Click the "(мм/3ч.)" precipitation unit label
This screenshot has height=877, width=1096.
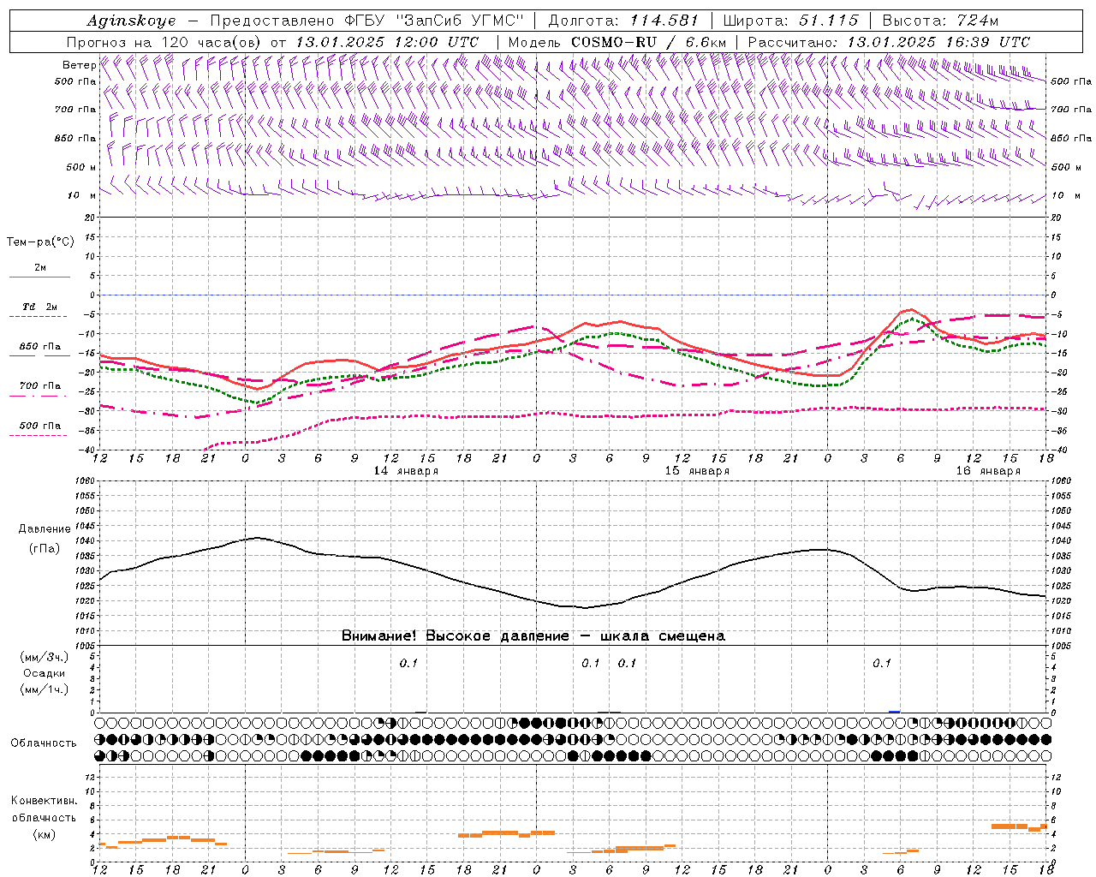44,657
